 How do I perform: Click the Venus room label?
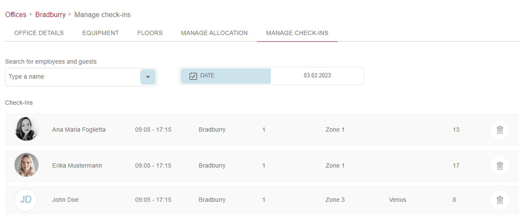pos(397,200)
